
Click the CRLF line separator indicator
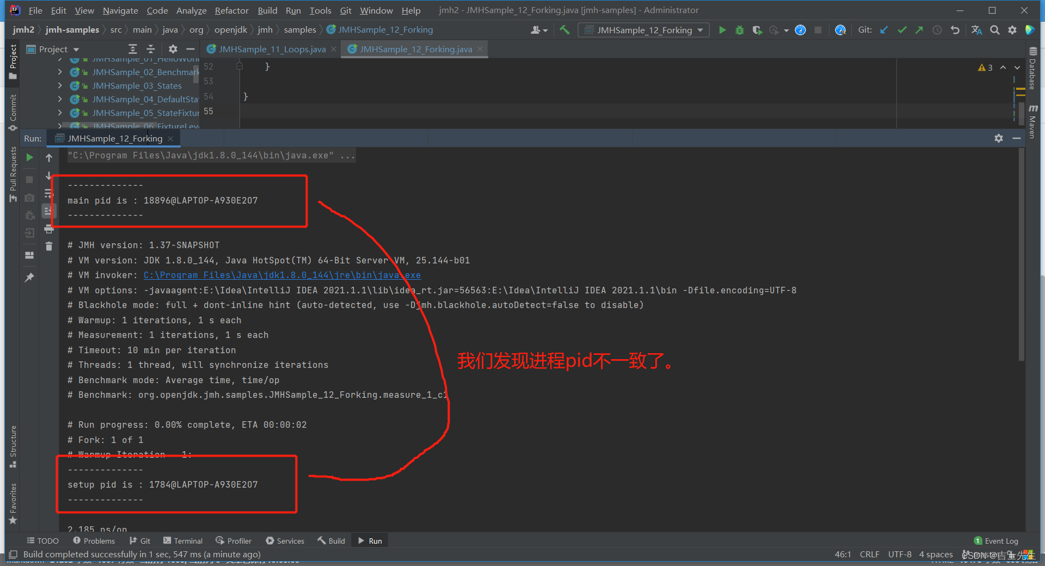pyautogui.click(x=869, y=554)
